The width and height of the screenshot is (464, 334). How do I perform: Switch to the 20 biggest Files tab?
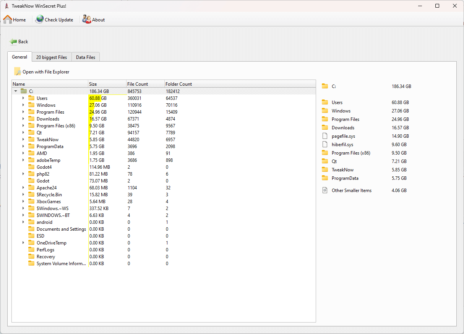tap(51, 57)
